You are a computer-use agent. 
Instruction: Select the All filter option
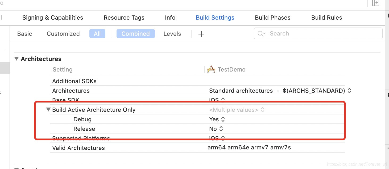[97, 34]
